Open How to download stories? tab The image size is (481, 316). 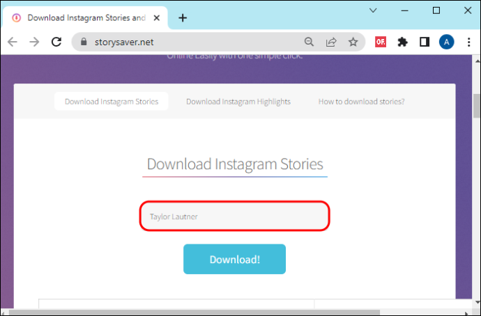[361, 102]
